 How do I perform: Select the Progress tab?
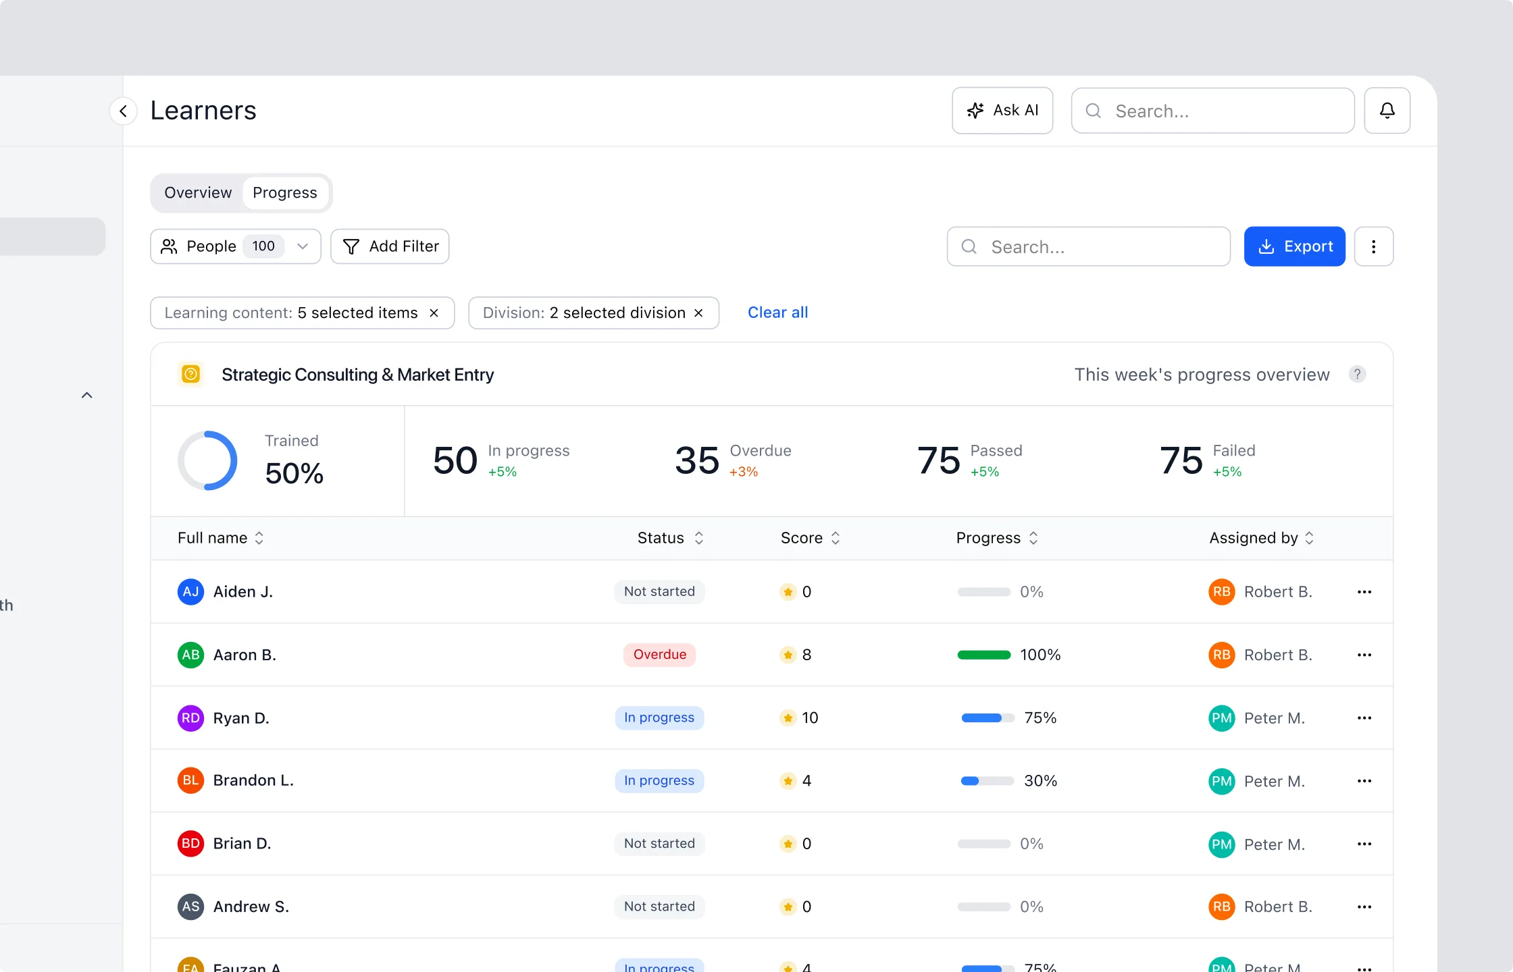[x=284, y=193]
